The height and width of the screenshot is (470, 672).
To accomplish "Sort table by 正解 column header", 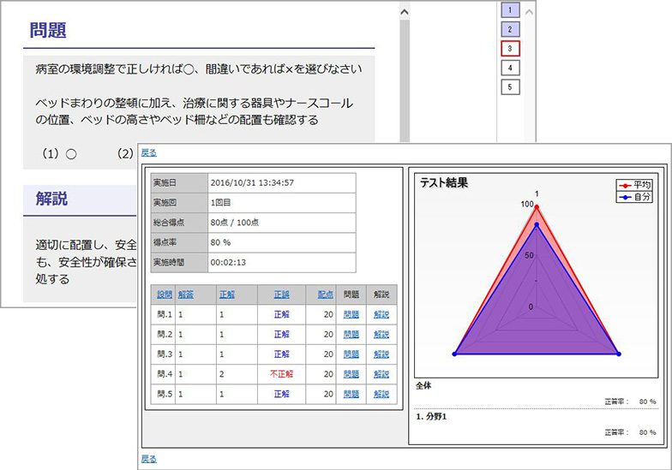I will tap(226, 294).
